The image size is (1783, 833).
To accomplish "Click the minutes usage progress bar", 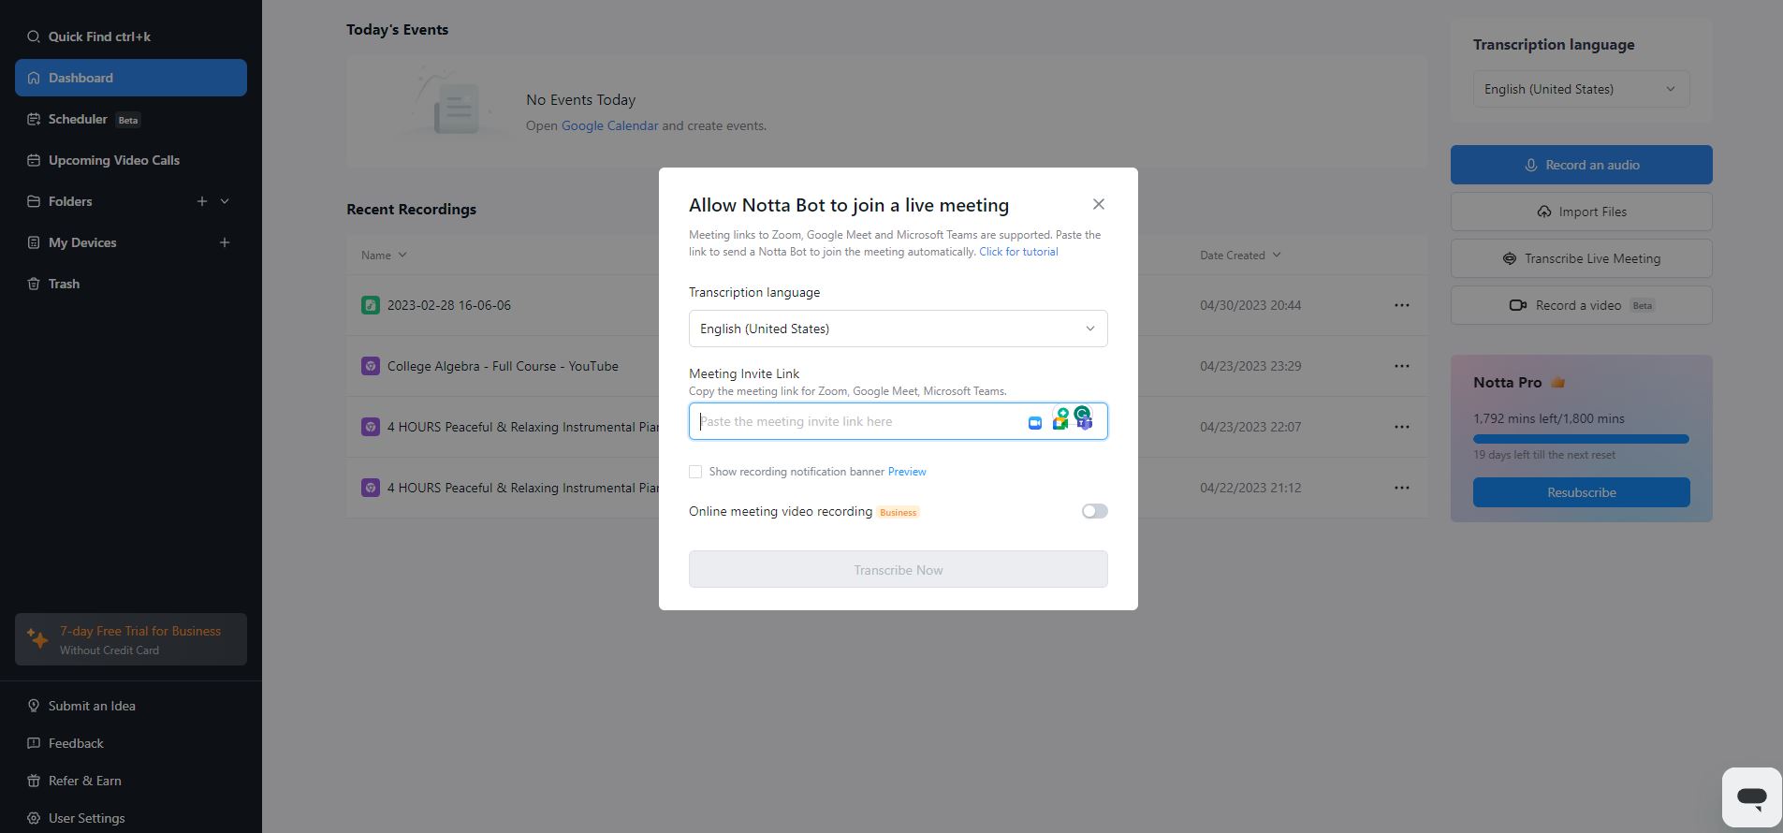I will pos(1581,439).
